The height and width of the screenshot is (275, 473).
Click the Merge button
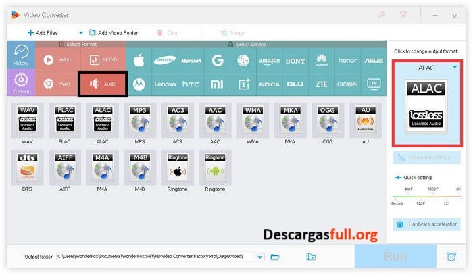[233, 33]
